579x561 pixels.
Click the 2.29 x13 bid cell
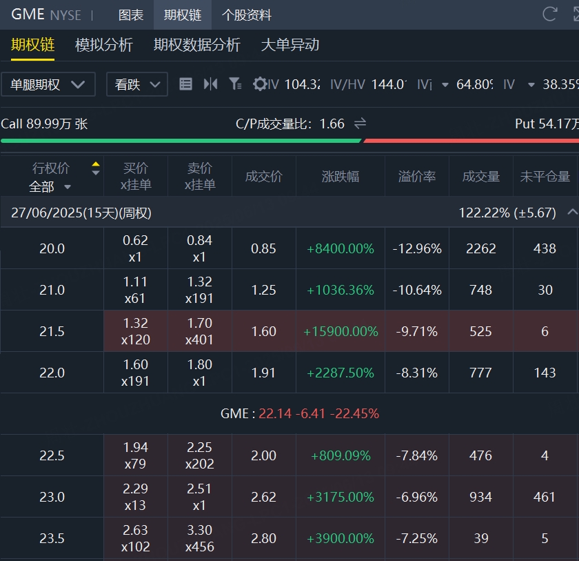pos(136,497)
